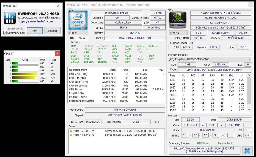The image size is (256, 157).
Task: Click the Core 3 clock usage bar
Action: pos(25,74)
